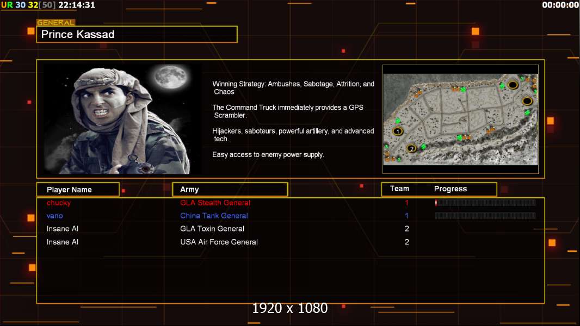Click vano's team number 1
580x326 pixels.
click(406, 216)
